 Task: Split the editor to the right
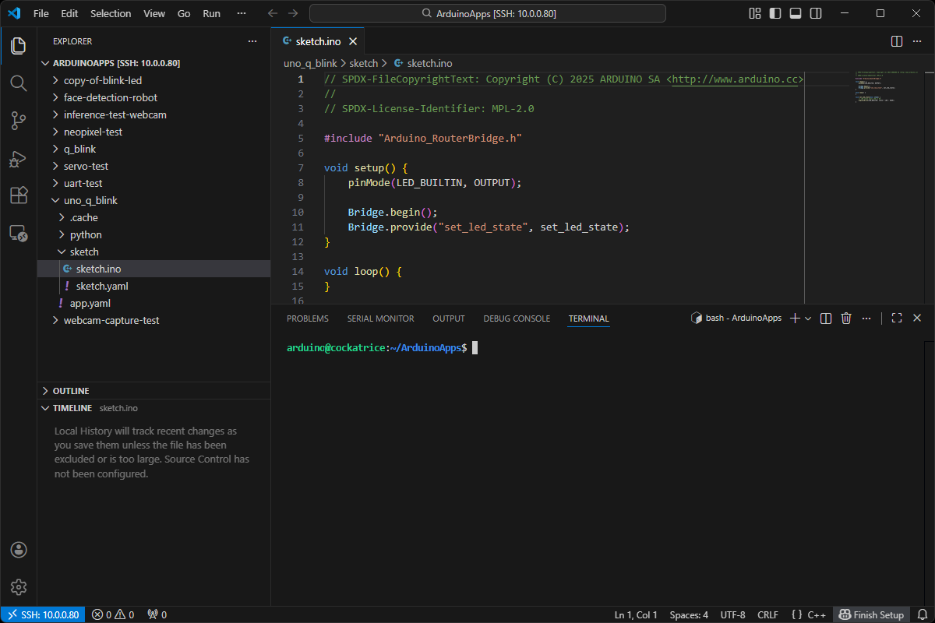click(896, 41)
